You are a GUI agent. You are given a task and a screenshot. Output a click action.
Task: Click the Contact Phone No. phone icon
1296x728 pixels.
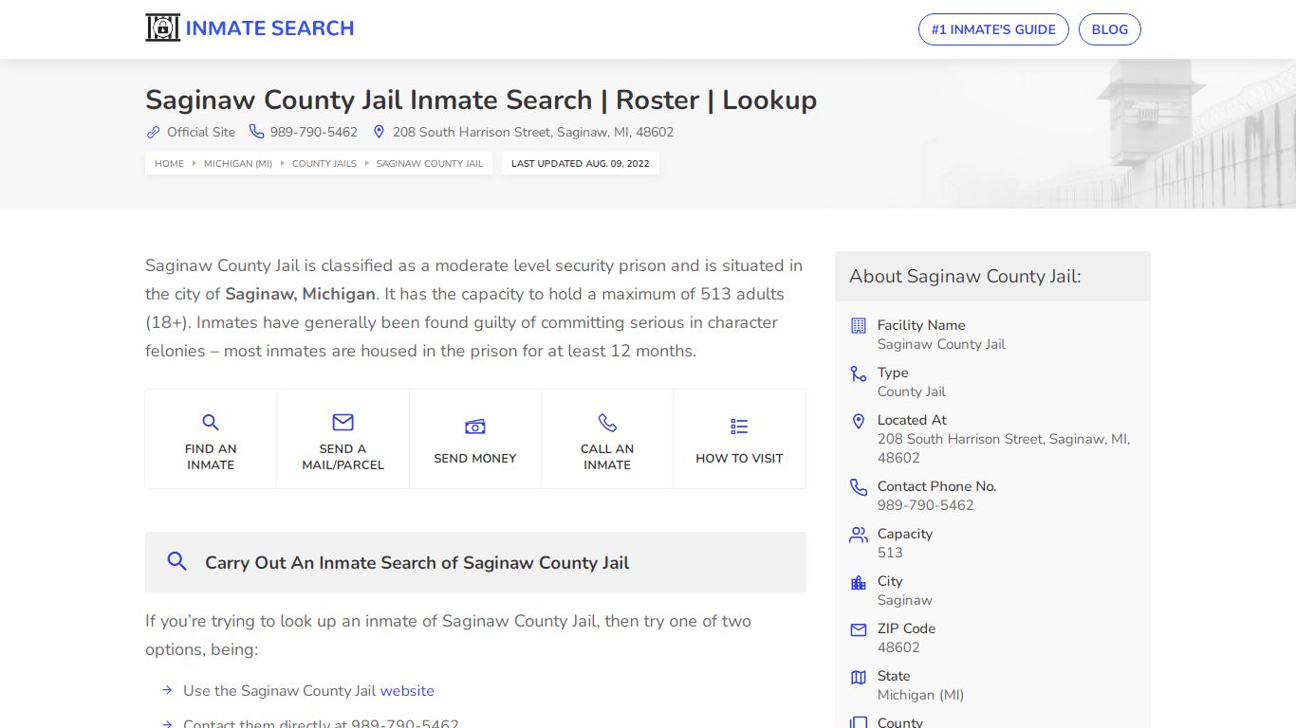click(859, 487)
